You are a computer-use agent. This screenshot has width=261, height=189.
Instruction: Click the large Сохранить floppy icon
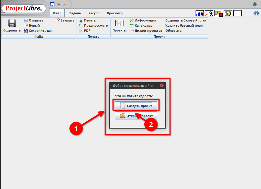pos(12,23)
